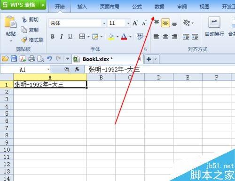Align text right

(174, 37)
